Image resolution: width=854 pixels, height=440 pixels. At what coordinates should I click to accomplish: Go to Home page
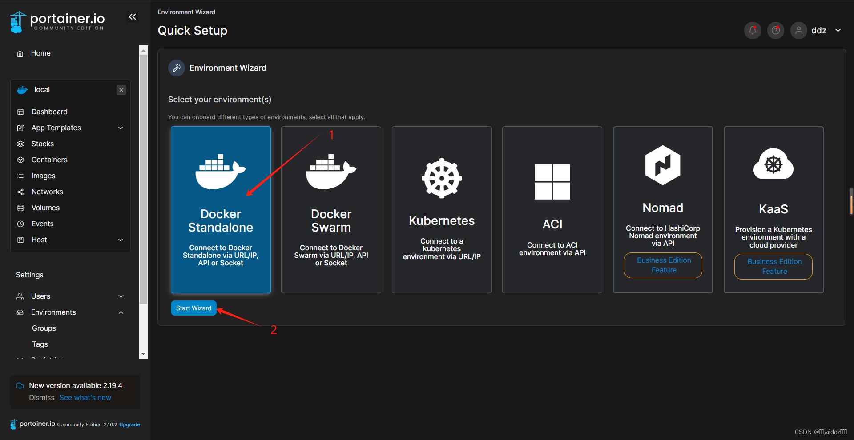[x=40, y=53]
